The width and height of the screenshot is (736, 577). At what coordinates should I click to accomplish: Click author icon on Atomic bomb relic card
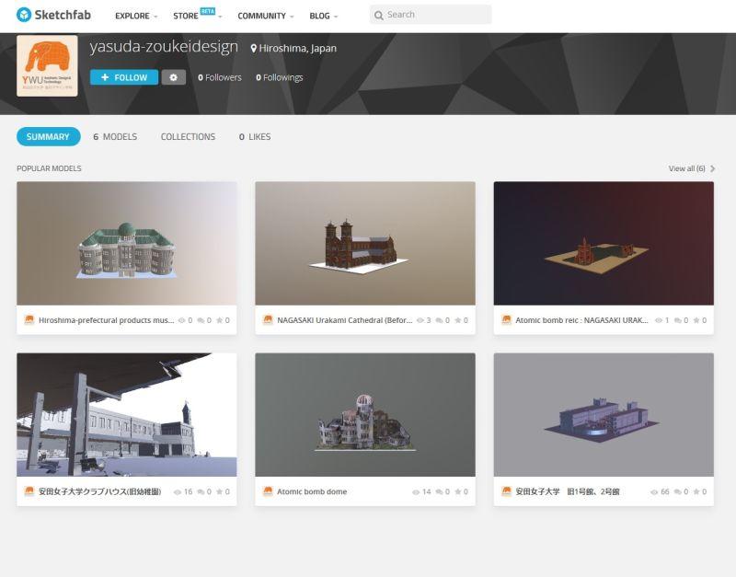click(x=506, y=320)
